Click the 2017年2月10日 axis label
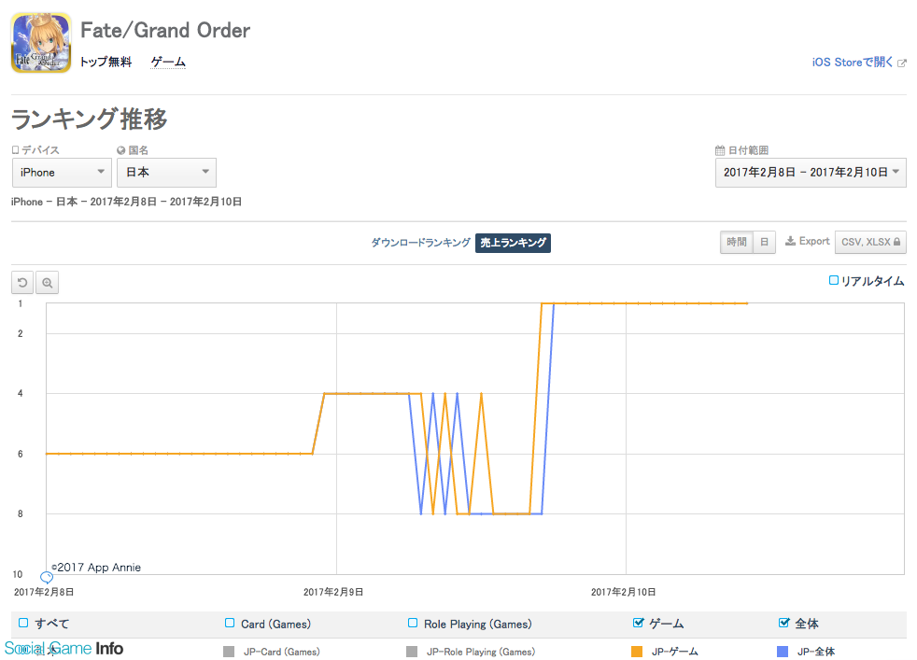 (624, 592)
